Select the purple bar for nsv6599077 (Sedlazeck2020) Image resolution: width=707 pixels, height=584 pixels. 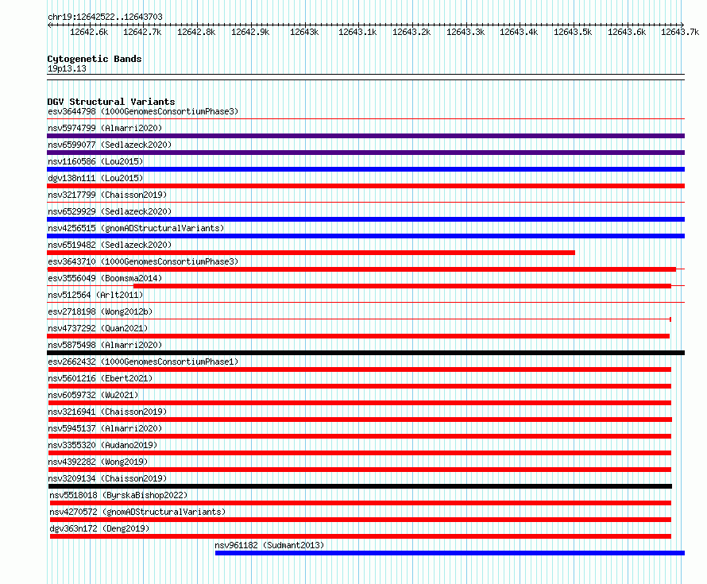(365, 153)
